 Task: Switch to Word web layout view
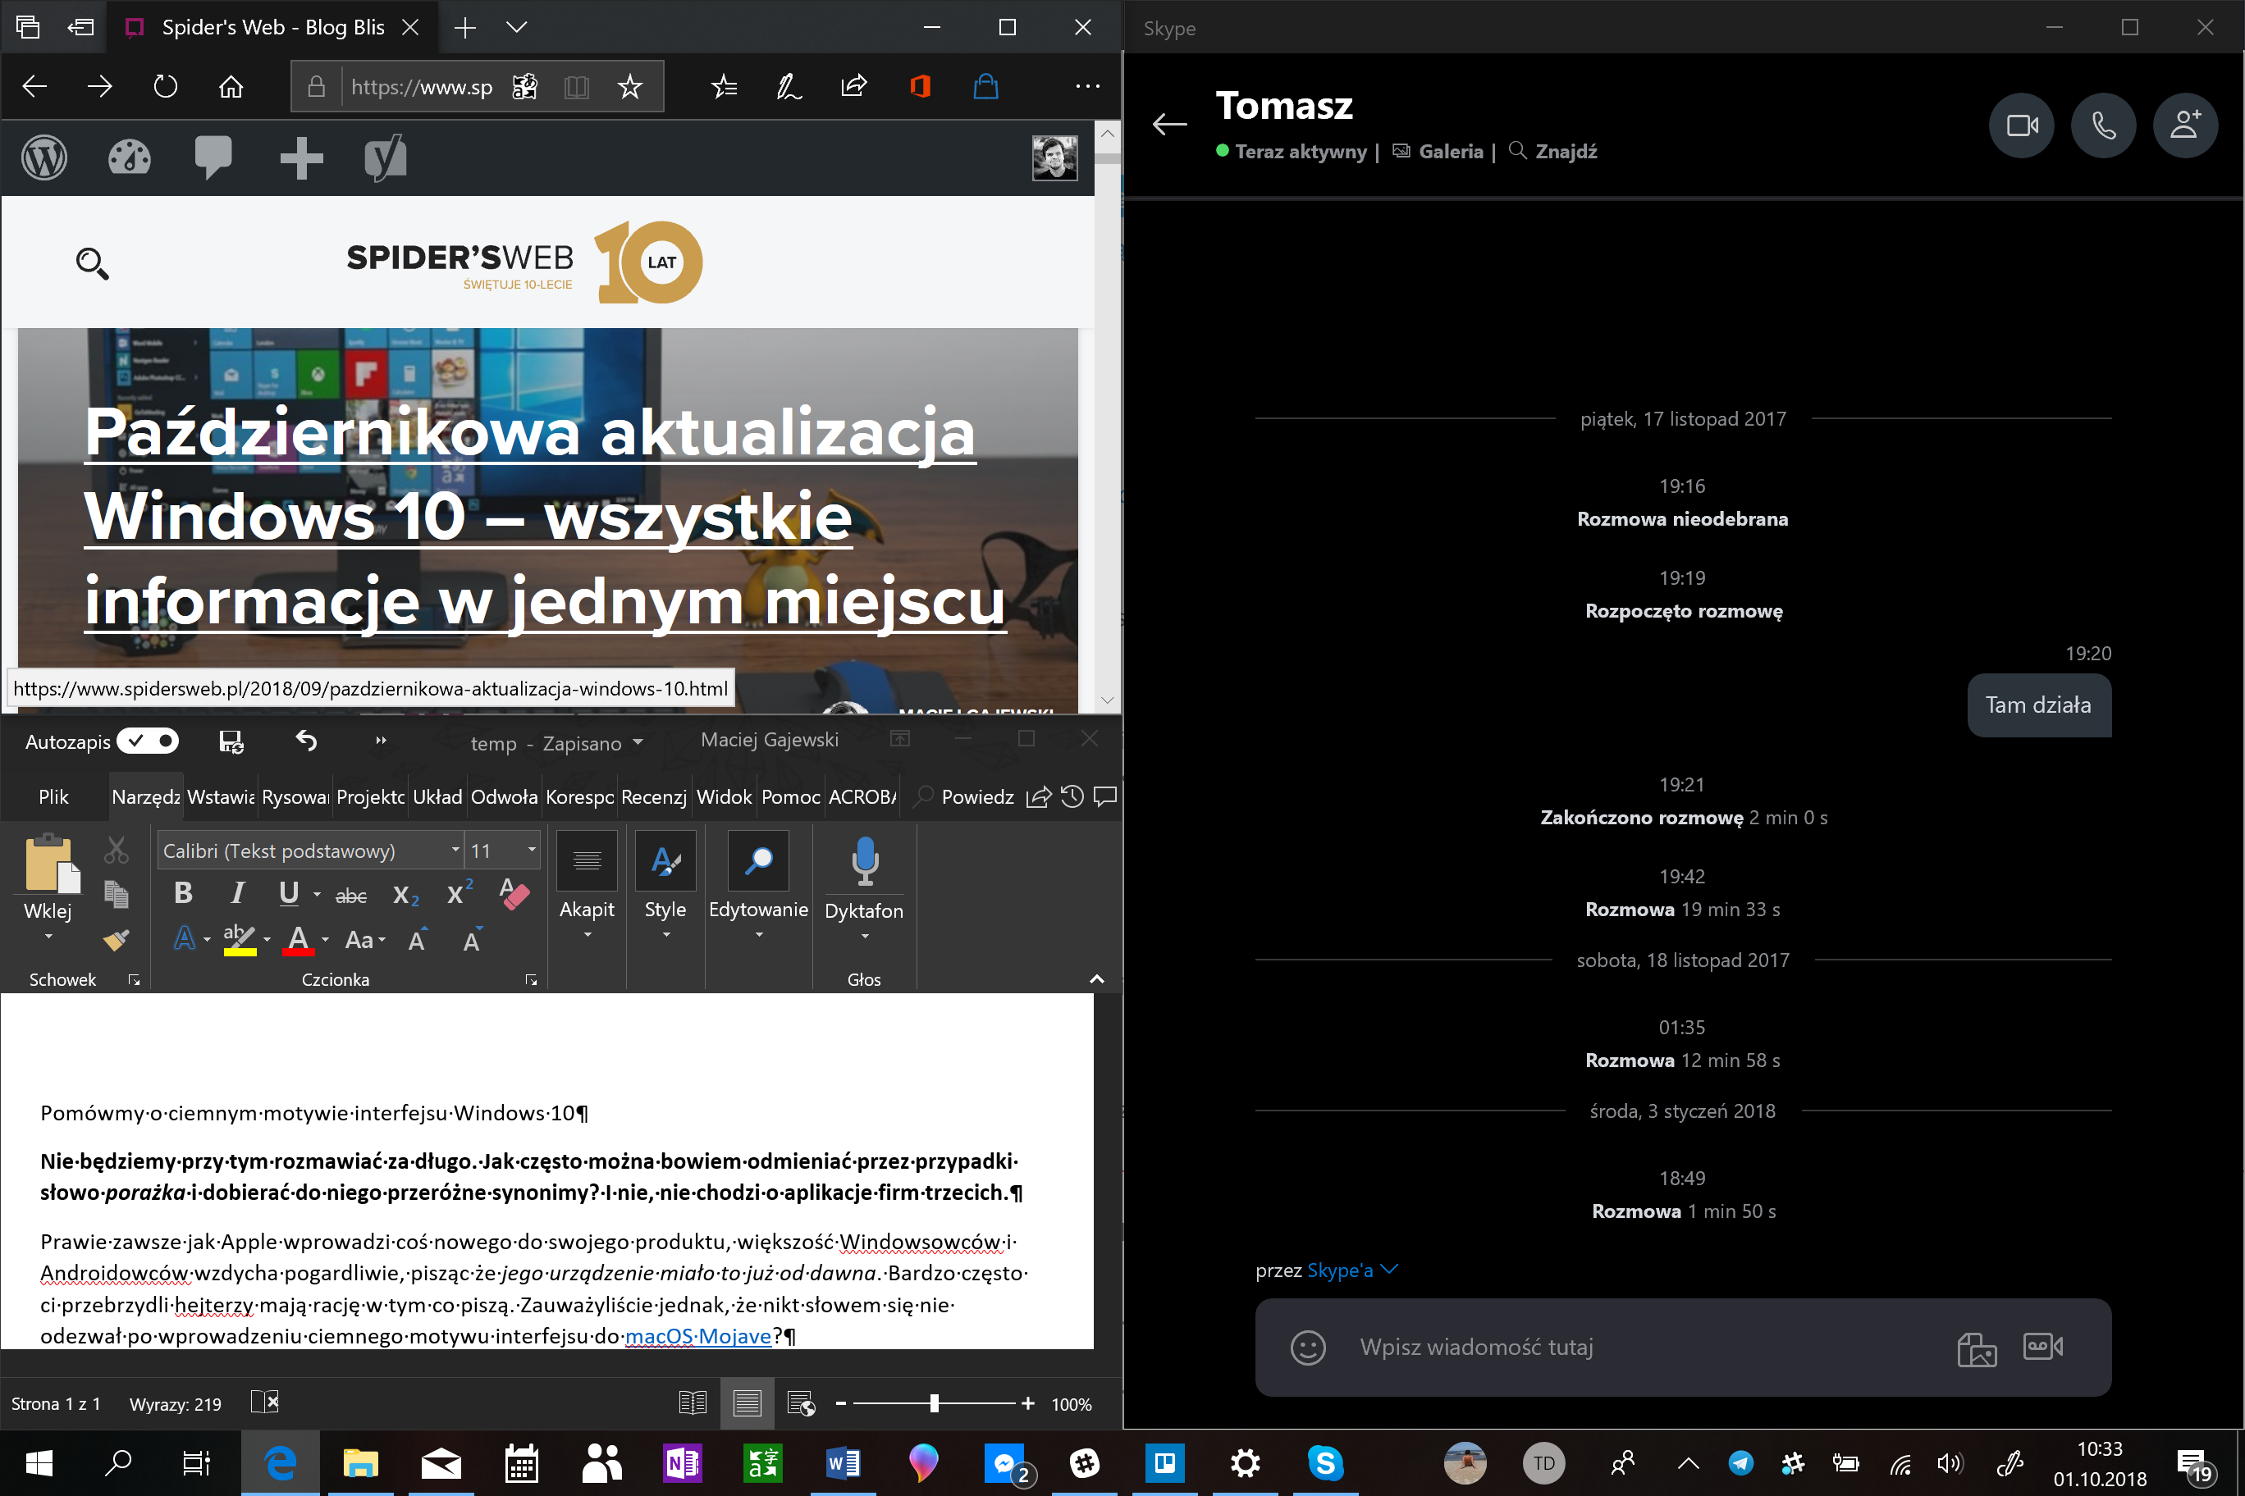click(x=801, y=1403)
